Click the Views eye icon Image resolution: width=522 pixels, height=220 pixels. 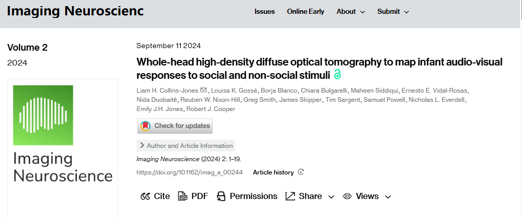pos(347,196)
